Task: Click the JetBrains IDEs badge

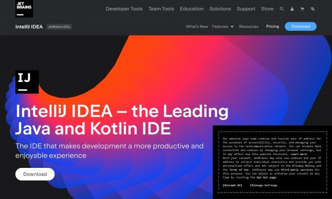Action: [59, 27]
